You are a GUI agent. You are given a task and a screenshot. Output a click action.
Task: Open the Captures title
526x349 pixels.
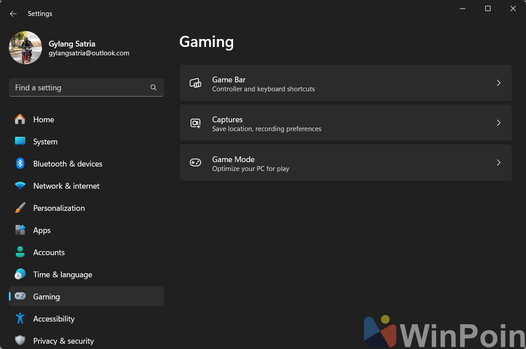227,120
